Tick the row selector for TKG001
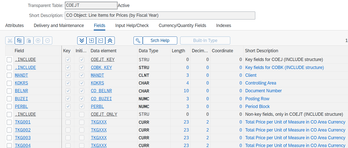 (x=9, y=122)
